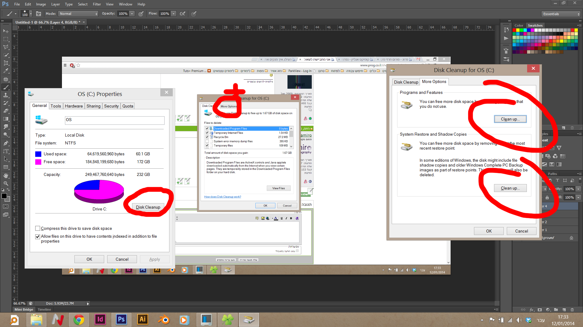
Task: Click the Zoom tool in toolbar
Action: click(6, 183)
